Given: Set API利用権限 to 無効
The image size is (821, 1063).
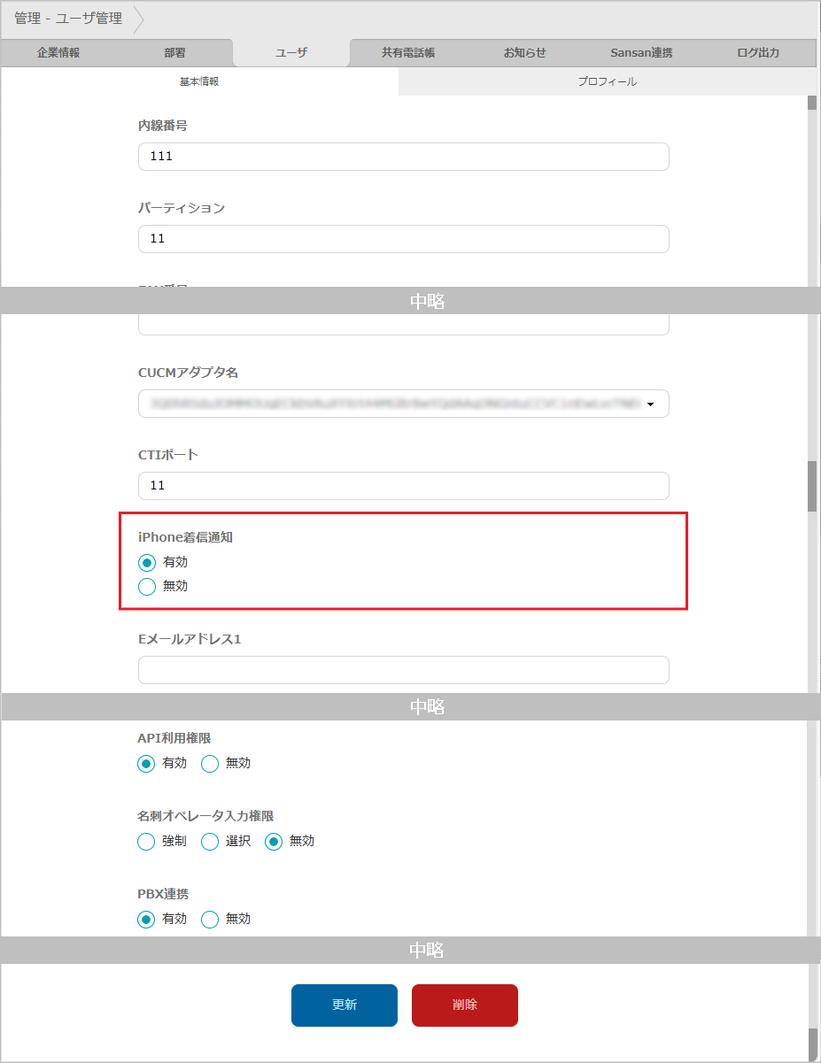Looking at the screenshot, I should tap(210, 764).
